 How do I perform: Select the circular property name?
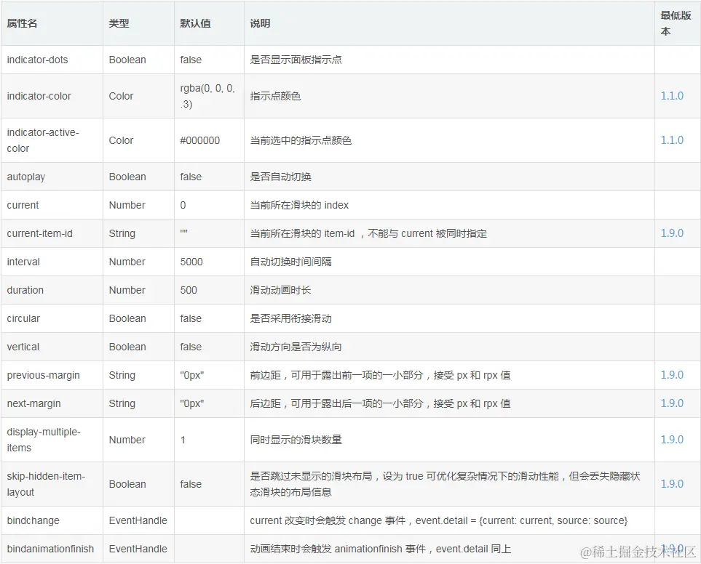[22, 318]
